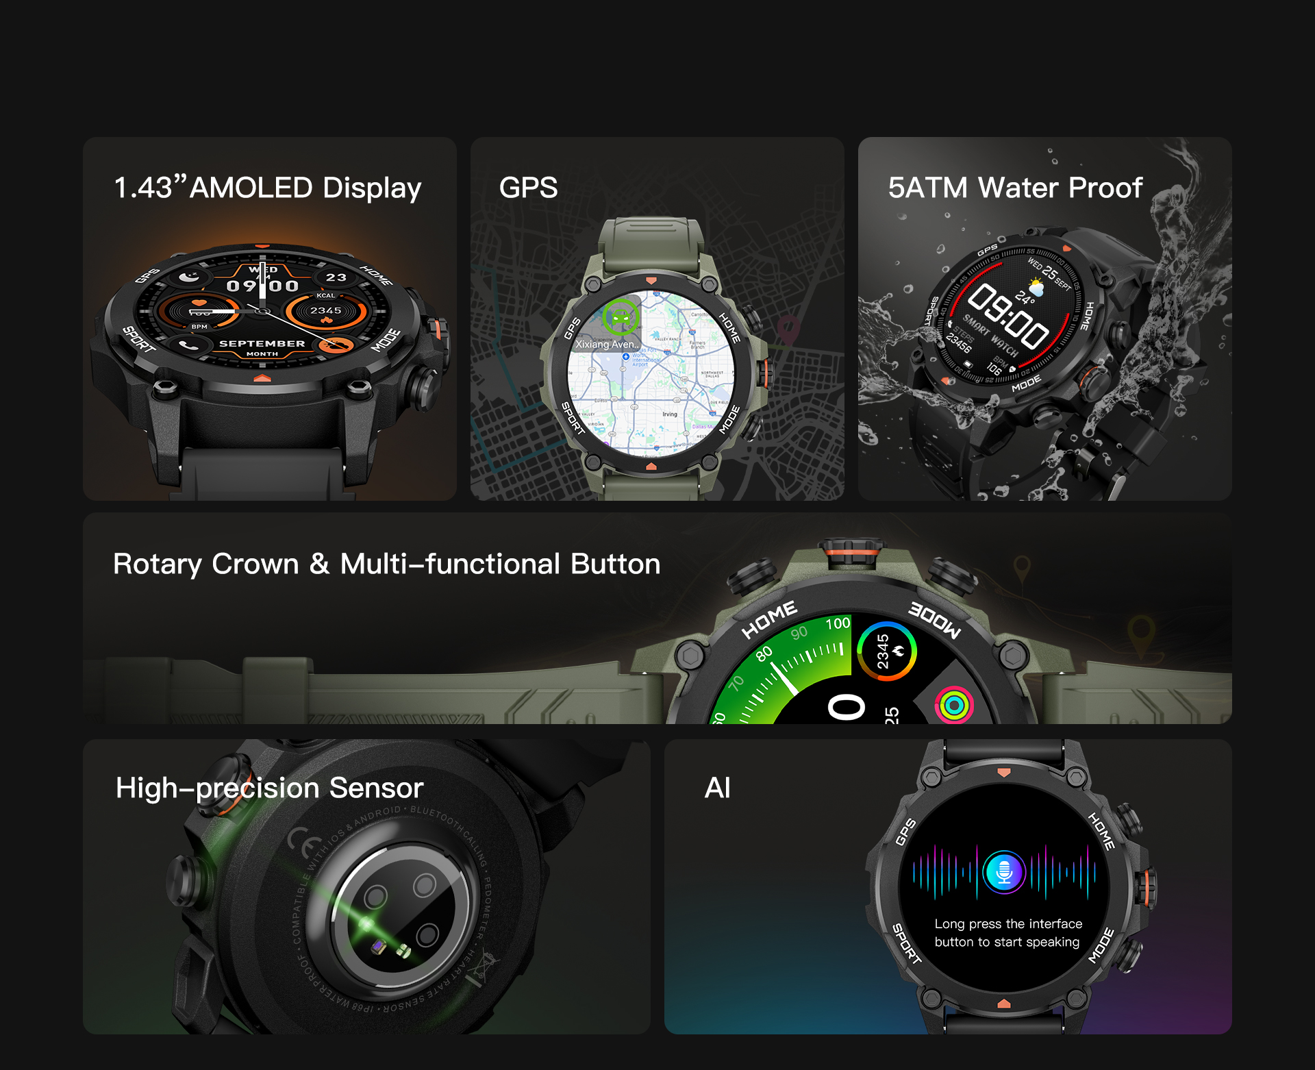Click the GPS heading text
The width and height of the screenshot is (1315, 1070).
pos(528,188)
